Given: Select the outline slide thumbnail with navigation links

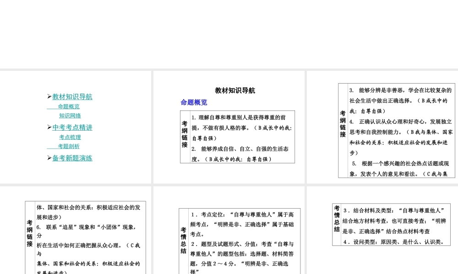Looking at the screenshot, I should point(76,127).
